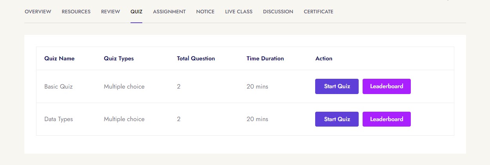Show Leaderboard for Data Types quiz
The image size is (490, 165).
click(387, 119)
